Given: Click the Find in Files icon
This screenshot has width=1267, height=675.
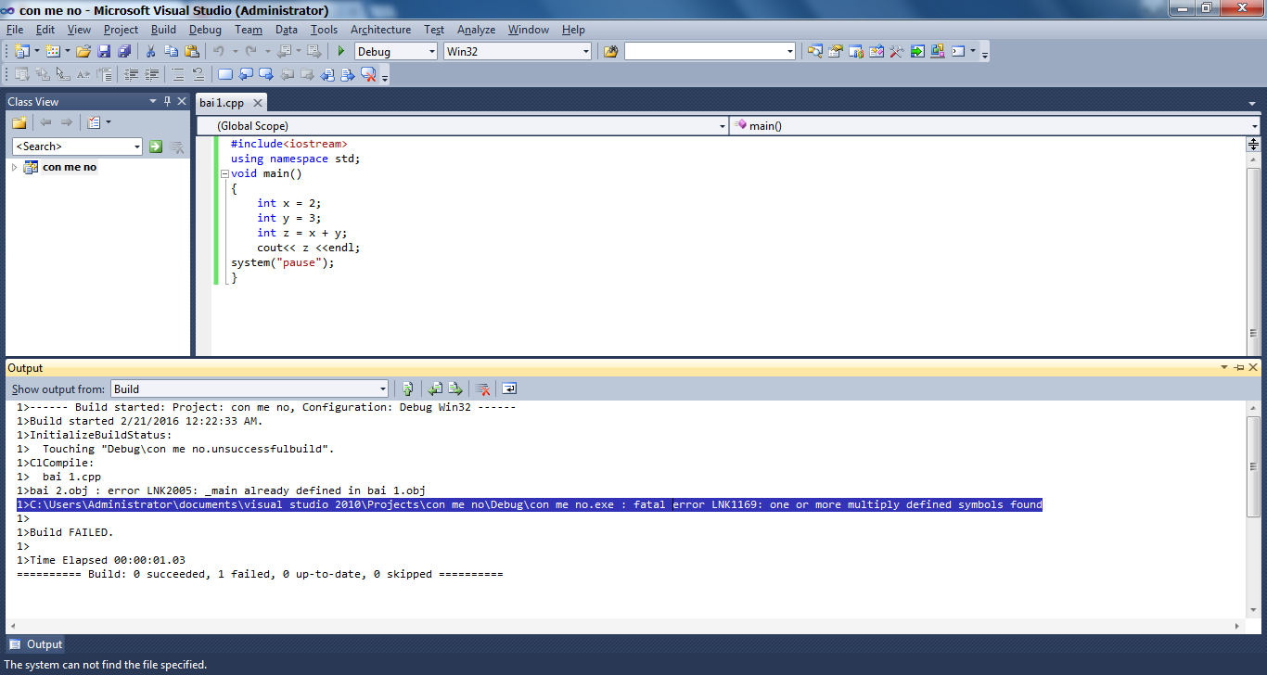Looking at the screenshot, I should (x=610, y=52).
